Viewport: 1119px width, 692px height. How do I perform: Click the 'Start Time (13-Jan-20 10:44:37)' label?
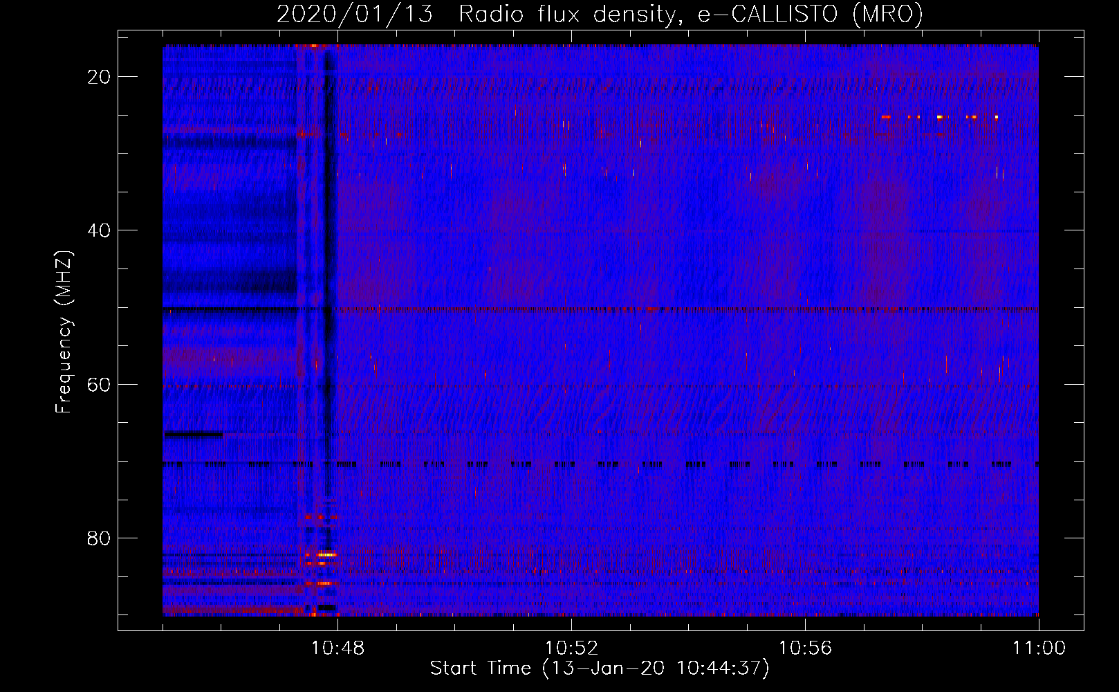600,668
